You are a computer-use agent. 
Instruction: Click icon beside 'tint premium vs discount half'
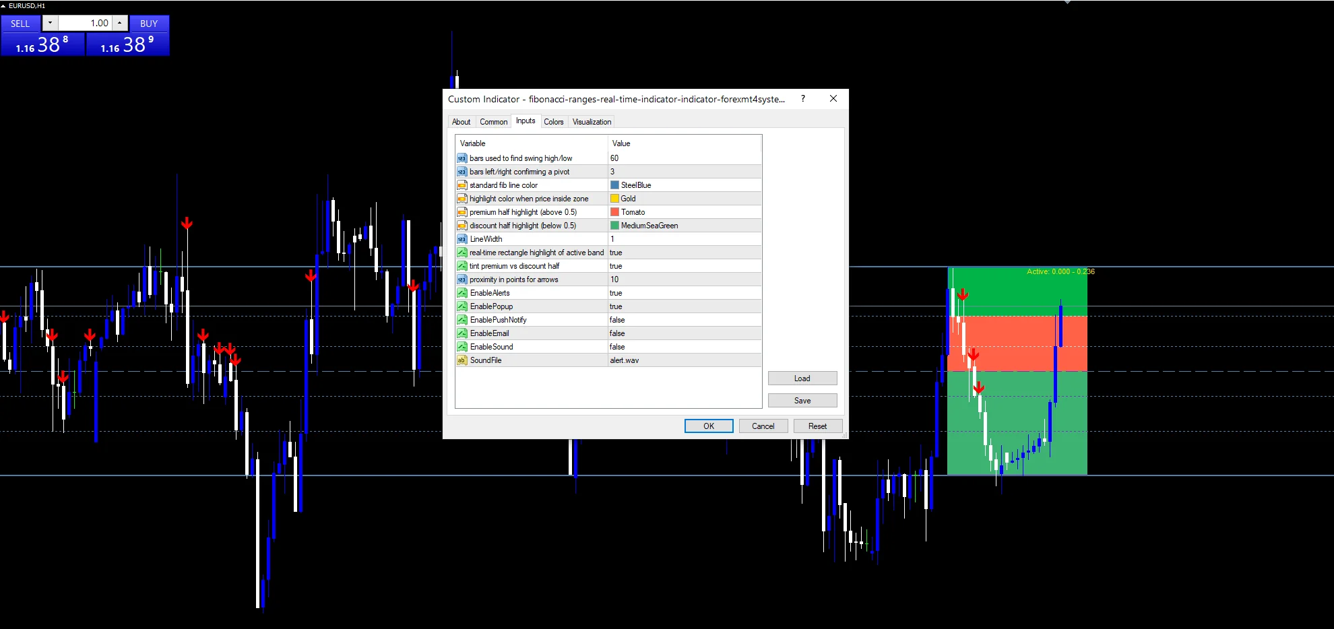click(462, 266)
